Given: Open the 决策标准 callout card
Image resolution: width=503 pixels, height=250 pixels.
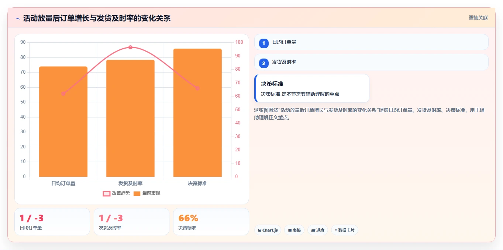Looking at the screenshot, I should (x=312, y=88).
